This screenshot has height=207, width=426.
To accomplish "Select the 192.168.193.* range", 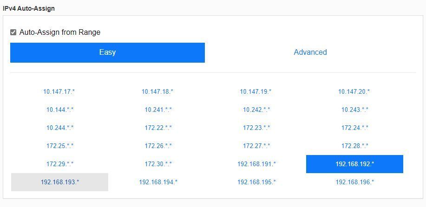I will 60,182.
